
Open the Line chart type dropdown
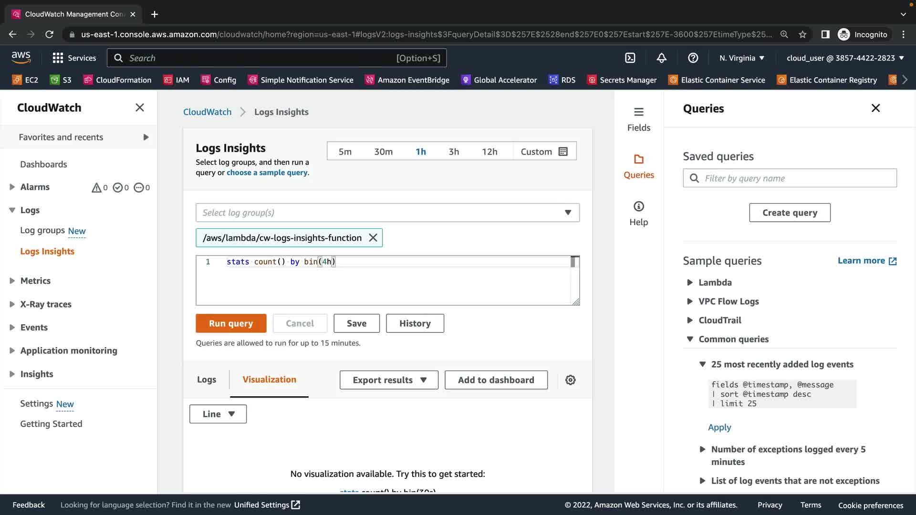click(218, 414)
